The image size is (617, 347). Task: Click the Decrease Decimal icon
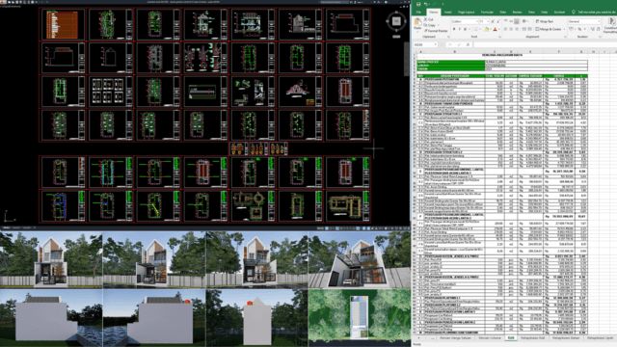coord(598,29)
